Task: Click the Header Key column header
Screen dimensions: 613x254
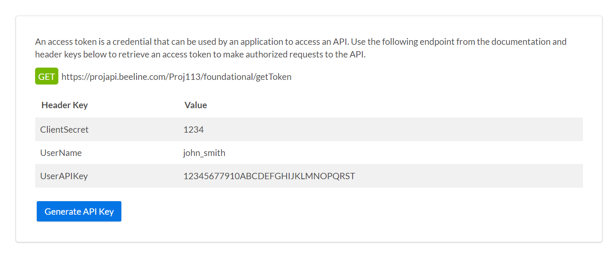Action: click(64, 105)
